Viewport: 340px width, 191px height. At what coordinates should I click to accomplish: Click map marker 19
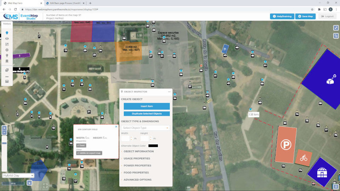[x=82, y=166]
